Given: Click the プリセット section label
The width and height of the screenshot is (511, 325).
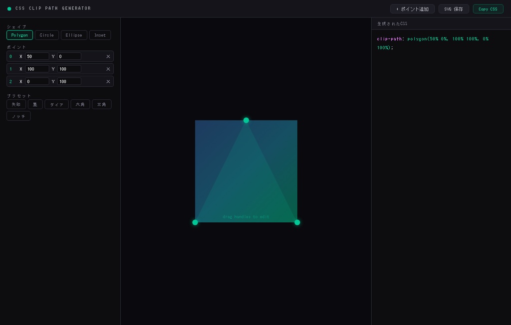Looking at the screenshot, I should coord(19,96).
